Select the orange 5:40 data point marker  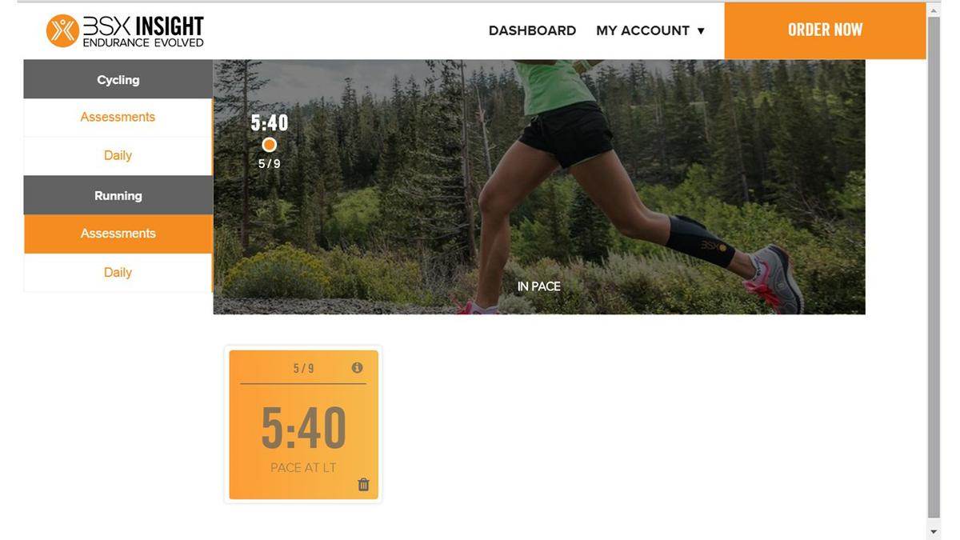pos(270,145)
